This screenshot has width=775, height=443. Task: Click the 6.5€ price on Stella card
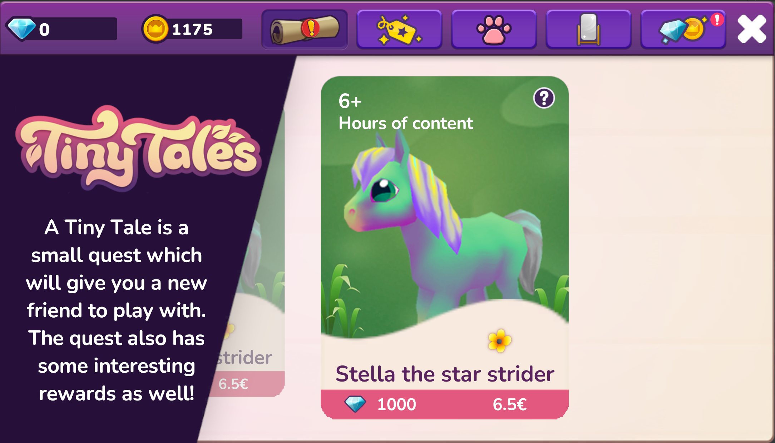[x=510, y=404]
